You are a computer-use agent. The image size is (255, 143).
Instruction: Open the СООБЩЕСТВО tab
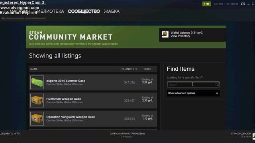pyautogui.click(x=84, y=12)
